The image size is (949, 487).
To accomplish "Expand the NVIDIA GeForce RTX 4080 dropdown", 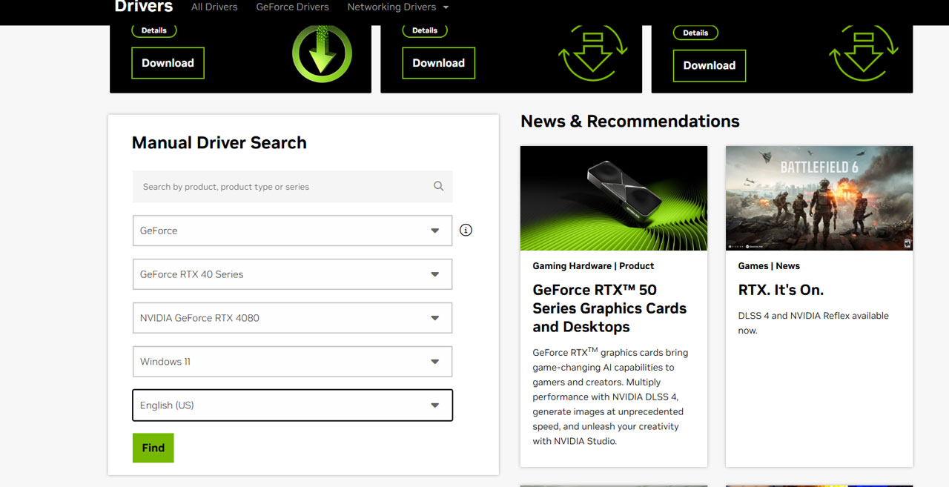I will pyautogui.click(x=292, y=318).
